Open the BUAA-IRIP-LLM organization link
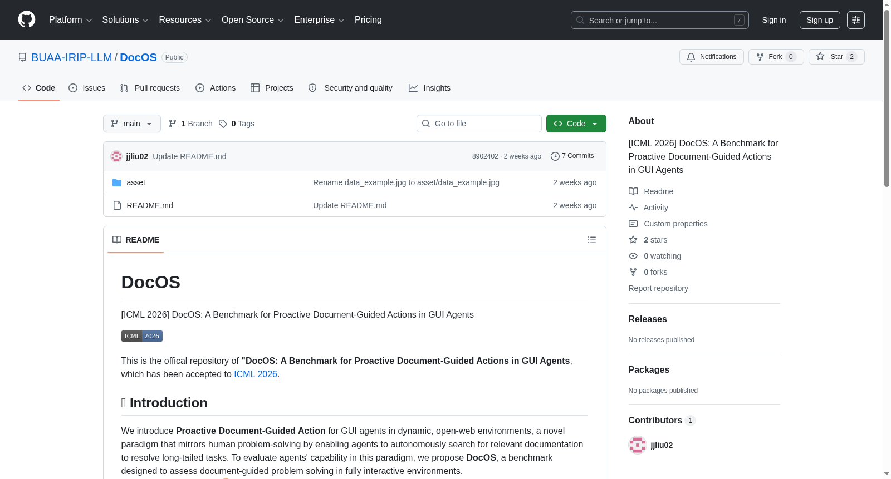Screen dimensions: 891x479 tap(72, 57)
